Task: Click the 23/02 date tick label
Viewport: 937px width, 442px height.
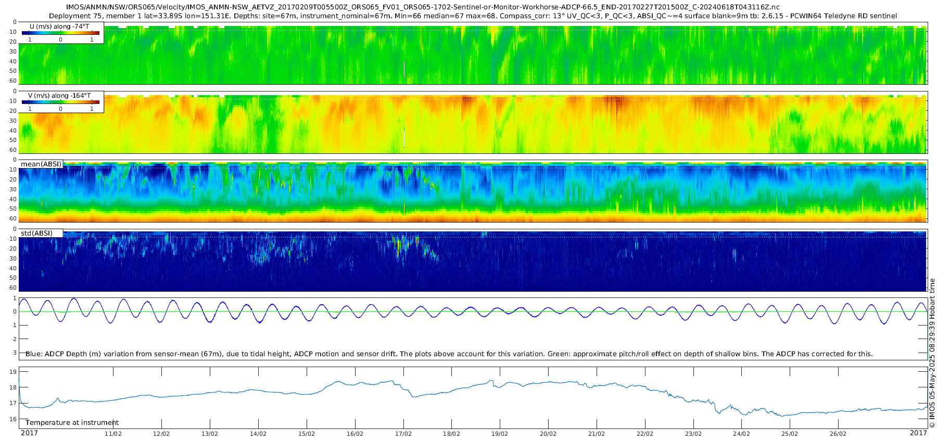Action: click(693, 434)
